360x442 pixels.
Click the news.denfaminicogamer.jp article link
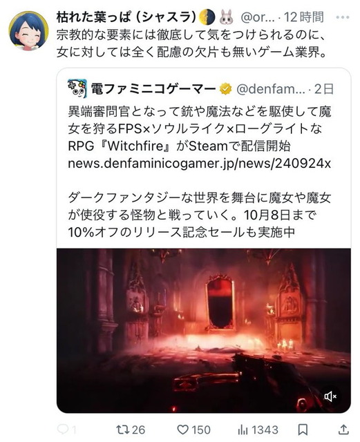(x=199, y=163)
